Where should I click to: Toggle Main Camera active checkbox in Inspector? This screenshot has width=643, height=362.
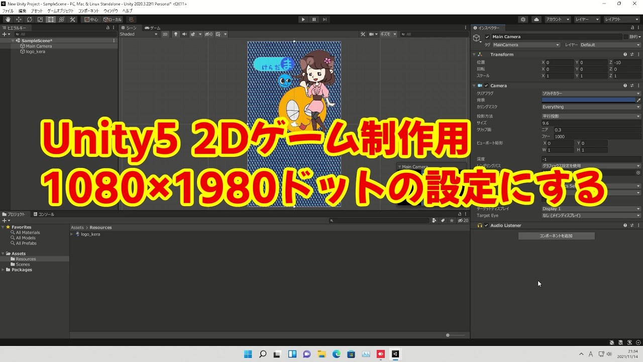[487, 37]
